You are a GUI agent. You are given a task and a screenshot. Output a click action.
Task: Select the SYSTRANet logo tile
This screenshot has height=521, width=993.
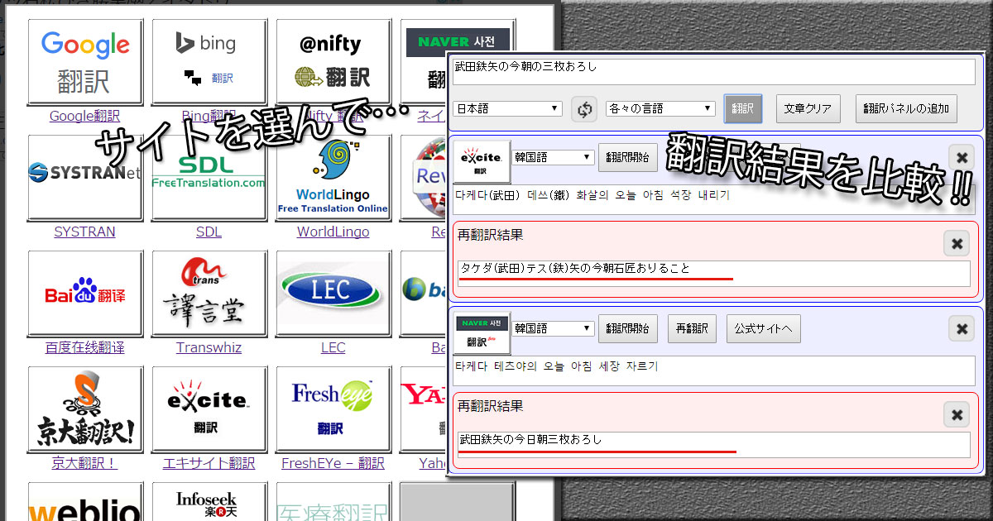pos(85,178)
